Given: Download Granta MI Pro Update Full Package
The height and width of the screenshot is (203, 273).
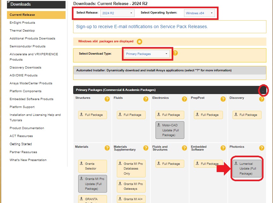Looking at the screenshot, I should (92, 184).
